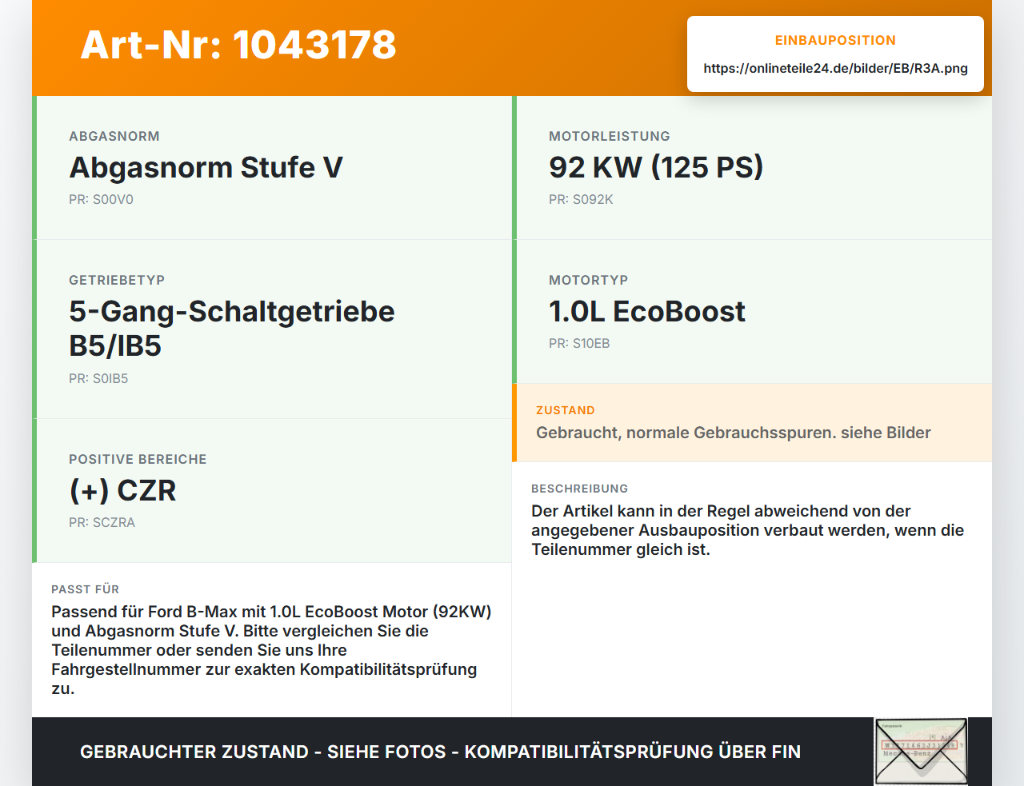Select the Art-Nr: 1043178 title

[x=238, y=45]
